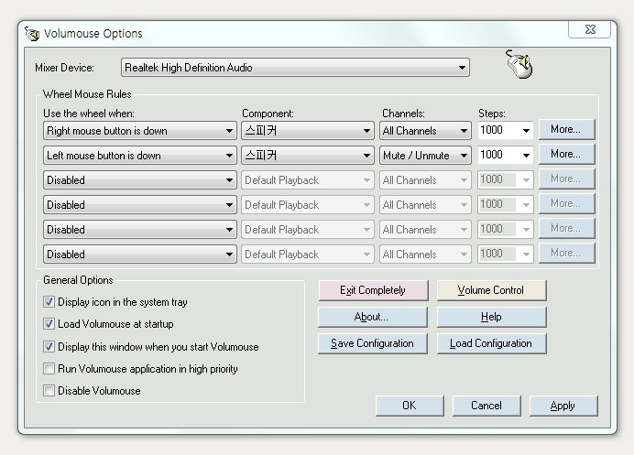This screenshot has height=455, width=634.
Task: Open first-row Component dropdown
Action: tap(308, 131)
